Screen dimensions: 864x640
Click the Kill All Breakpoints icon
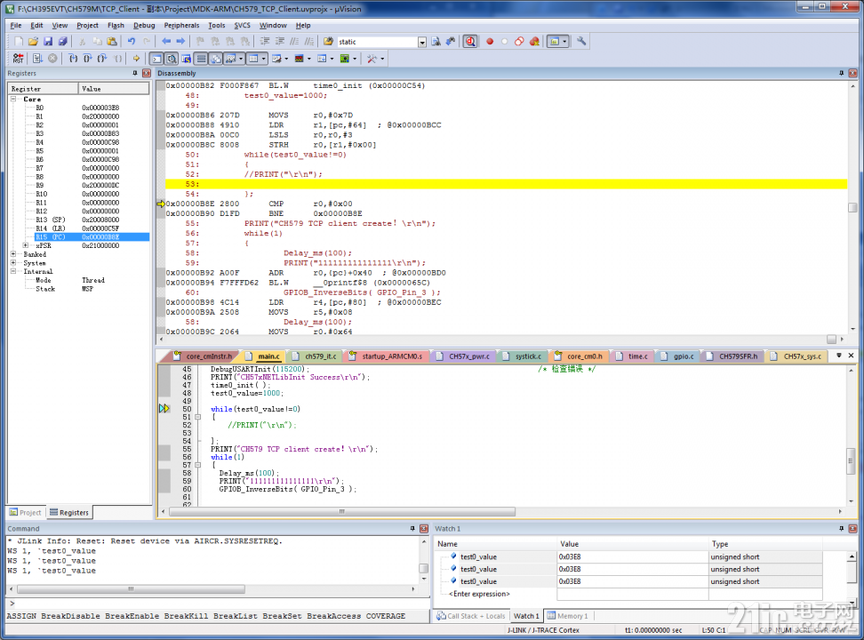click(534, 42)
